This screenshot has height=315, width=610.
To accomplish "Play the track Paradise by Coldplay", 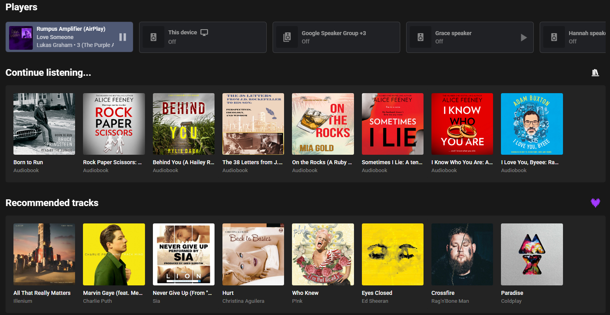I will 532,254.
